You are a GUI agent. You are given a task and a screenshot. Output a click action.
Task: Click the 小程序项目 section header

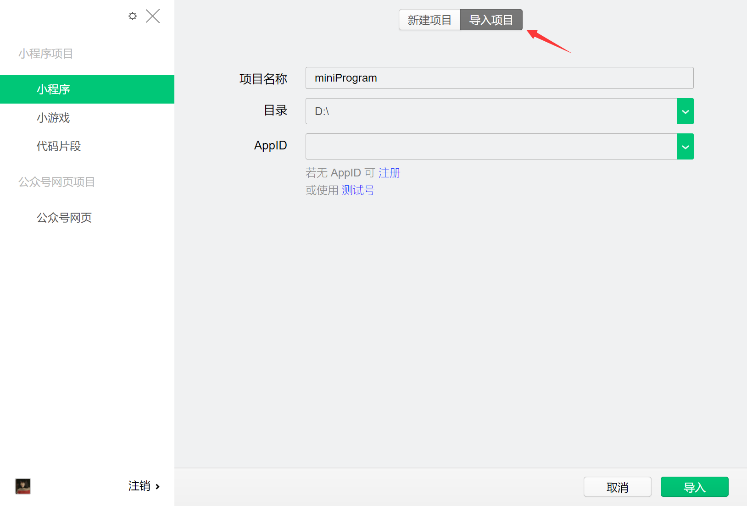click(x=46, y=54)
